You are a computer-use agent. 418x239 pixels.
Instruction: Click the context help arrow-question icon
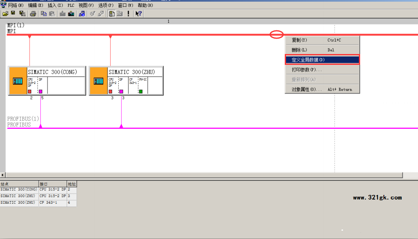(x=138, y=14)
